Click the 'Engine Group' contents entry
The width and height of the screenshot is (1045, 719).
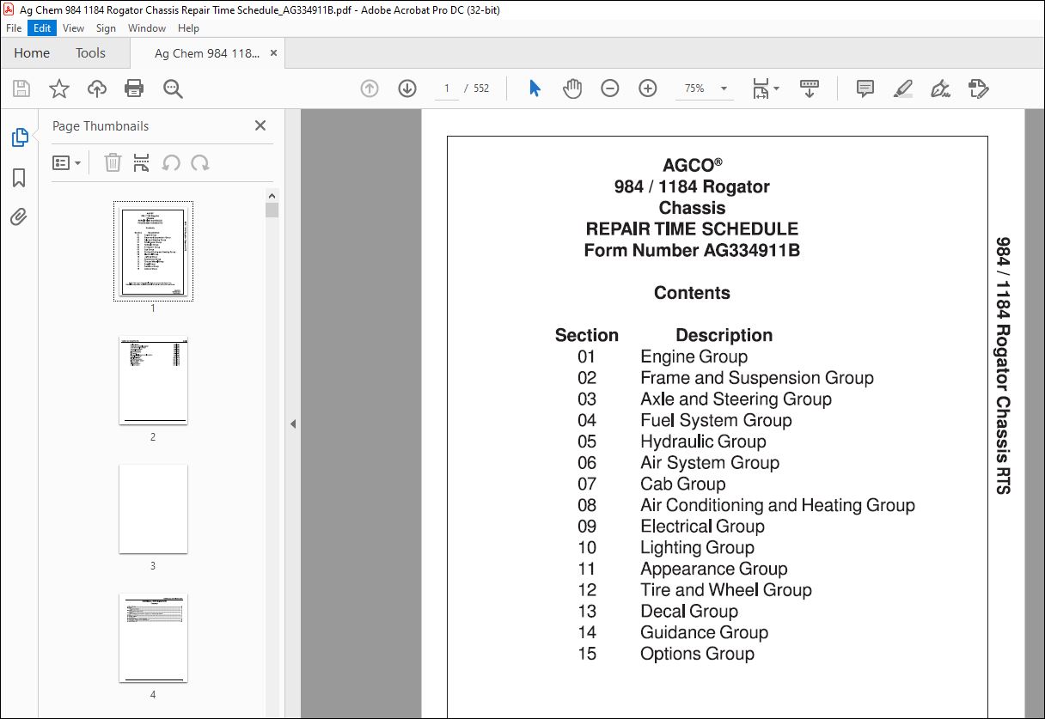pos(694,357)
